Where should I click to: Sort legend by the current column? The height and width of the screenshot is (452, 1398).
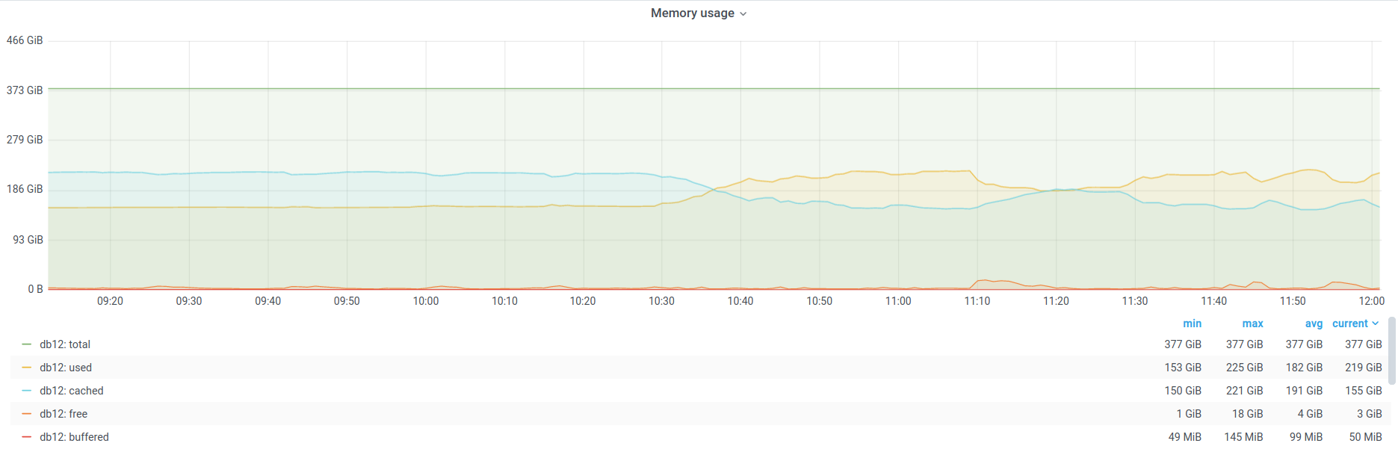point(1349,323)
